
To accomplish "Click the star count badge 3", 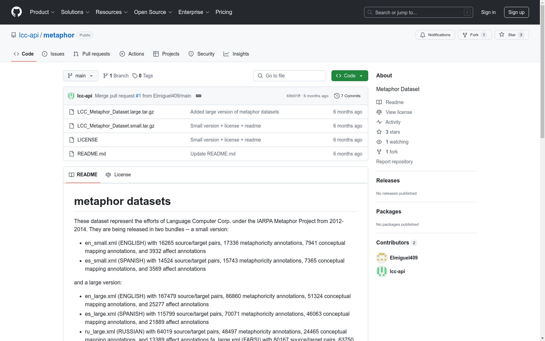I will click(521, 35).
